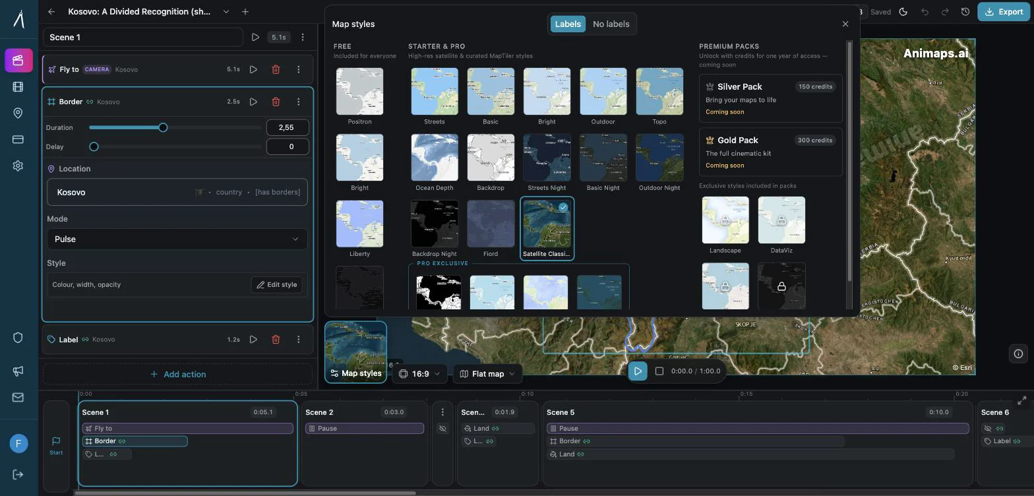Click the Delay value field
This screenshot has height=496, width=1034.
point(288,146)
